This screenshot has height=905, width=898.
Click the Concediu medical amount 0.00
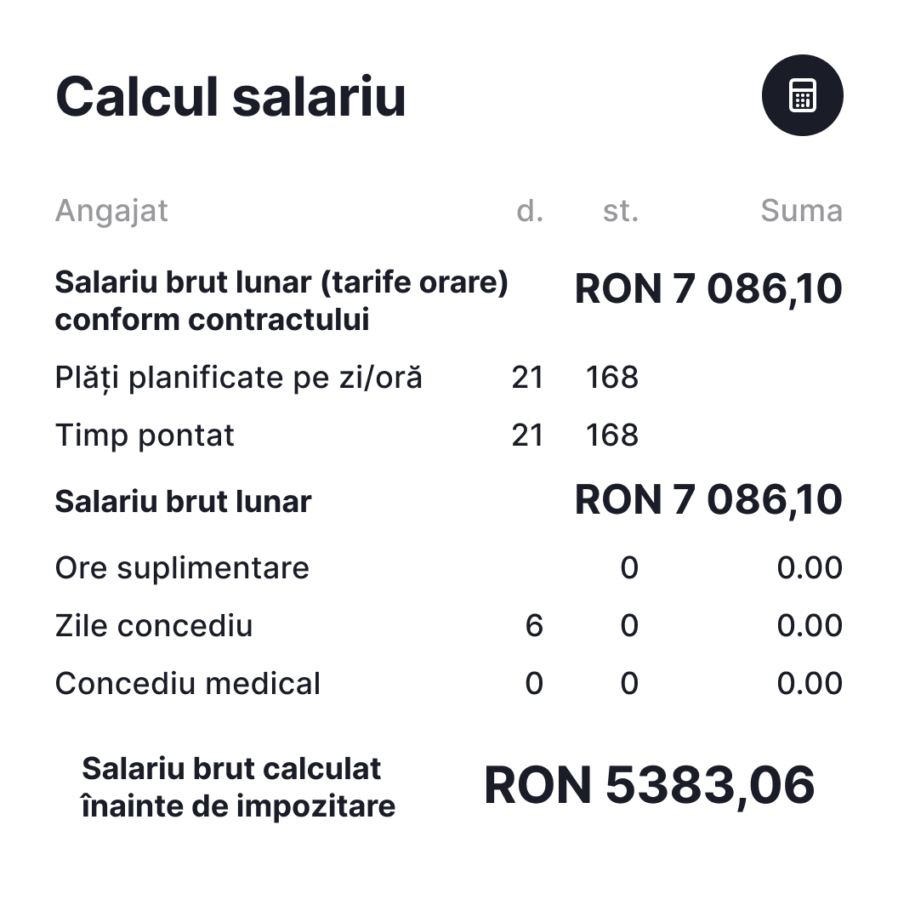(809, 684)
